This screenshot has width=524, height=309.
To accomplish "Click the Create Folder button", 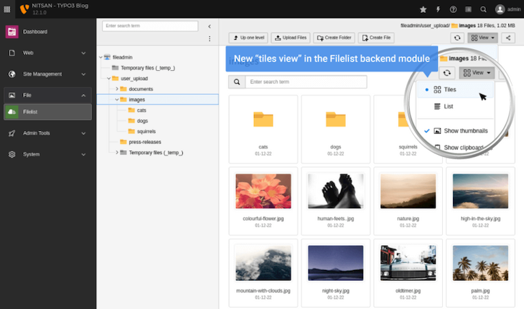I will [x=334, y=38].
